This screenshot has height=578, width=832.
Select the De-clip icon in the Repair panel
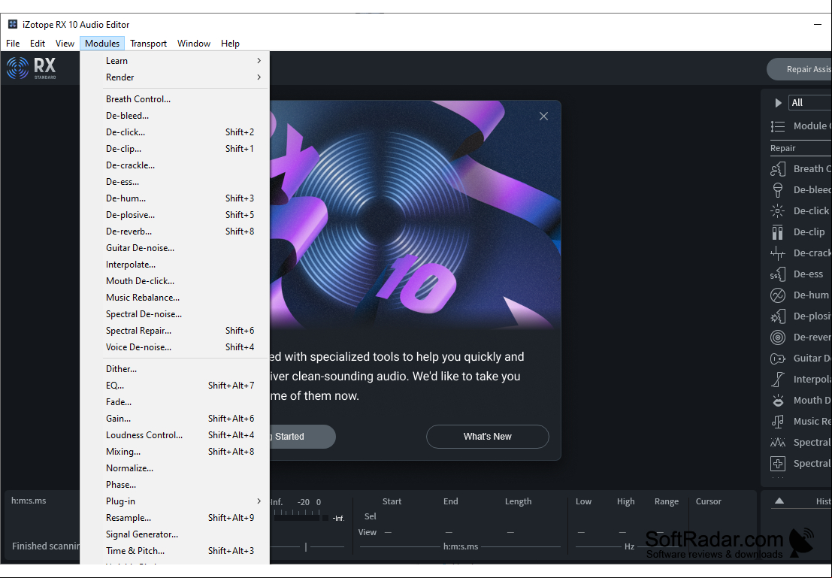pyautogui.click(x=777, y=232)
